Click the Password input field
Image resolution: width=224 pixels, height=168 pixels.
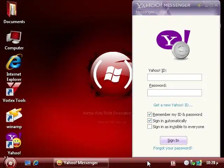(x=175, y=93)
